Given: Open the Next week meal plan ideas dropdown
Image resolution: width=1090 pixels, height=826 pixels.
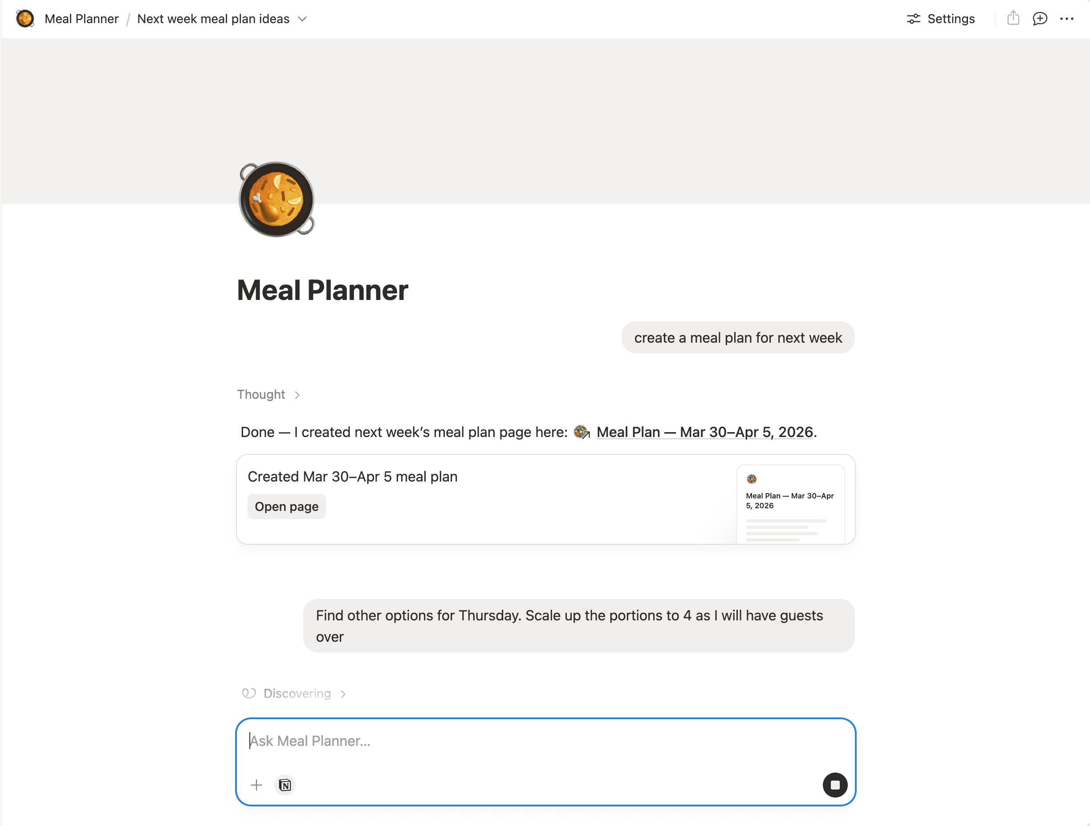Looking at the screenshot, I should pyautogui.click(x=303, y=19).
